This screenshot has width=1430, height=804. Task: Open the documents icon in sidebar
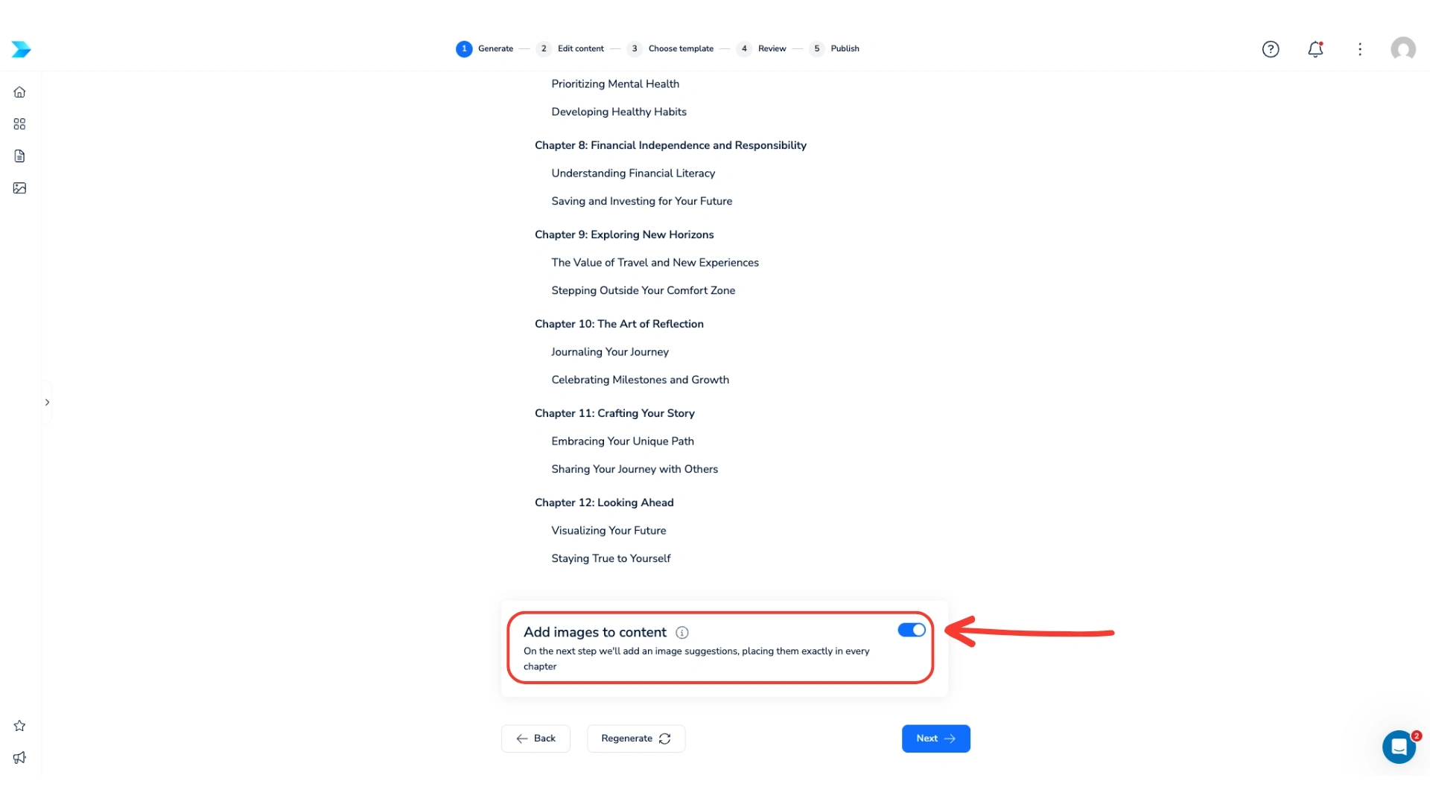pyautogui.click(x=19, y=156)
